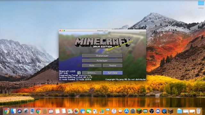The height and width of the screenshot is (115, 205).
Task: Click the 'Powered by Forge' line
Action: pyautogui.click(x=75, y=75)
